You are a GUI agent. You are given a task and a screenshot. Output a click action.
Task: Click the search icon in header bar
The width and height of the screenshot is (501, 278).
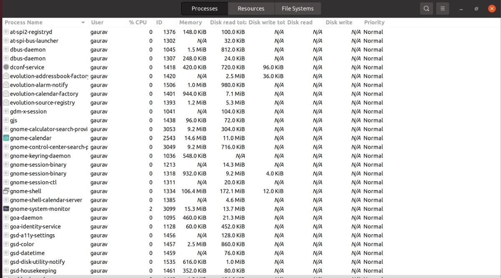click(x=426, y=8)
